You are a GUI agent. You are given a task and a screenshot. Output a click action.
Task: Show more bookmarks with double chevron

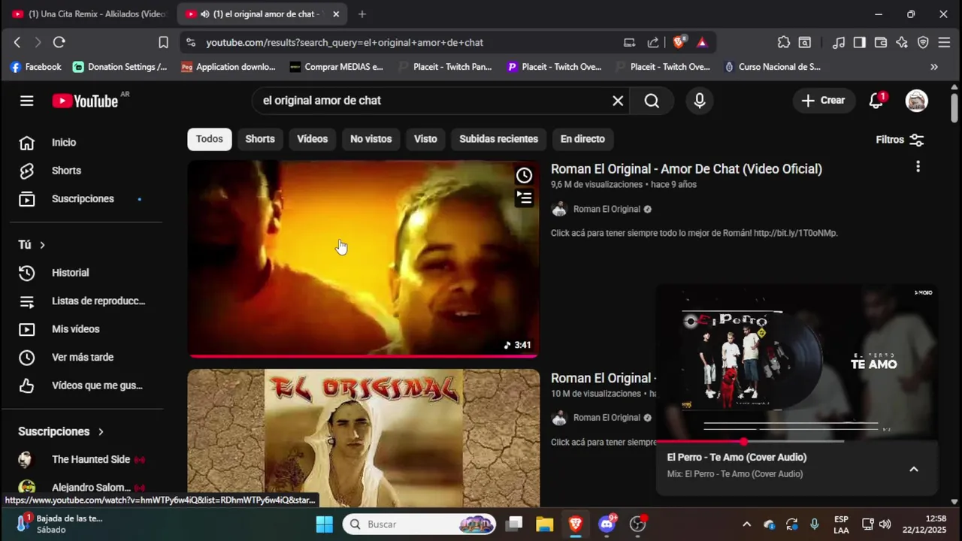pyautogui.click(x=934, y=67)
